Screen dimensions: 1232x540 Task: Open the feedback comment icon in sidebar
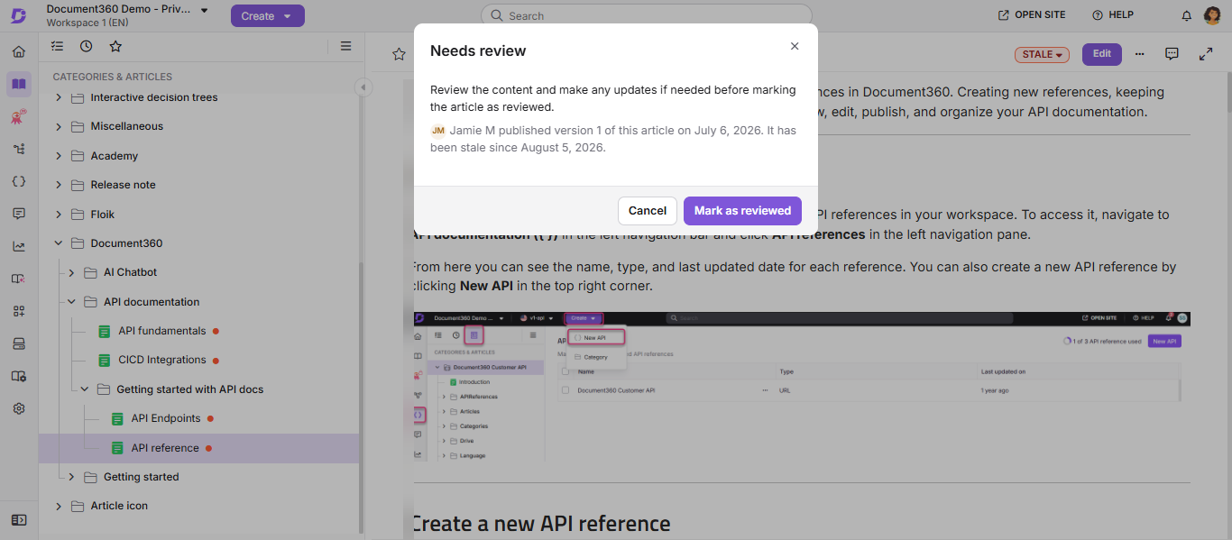(x=19, y=214)
